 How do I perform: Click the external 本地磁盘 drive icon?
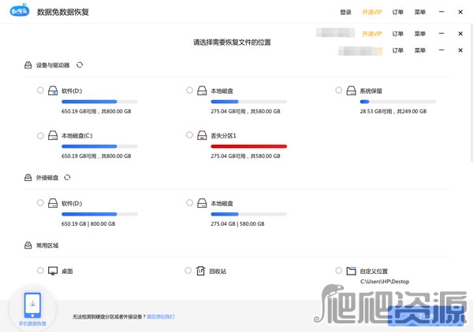[202, 203]
